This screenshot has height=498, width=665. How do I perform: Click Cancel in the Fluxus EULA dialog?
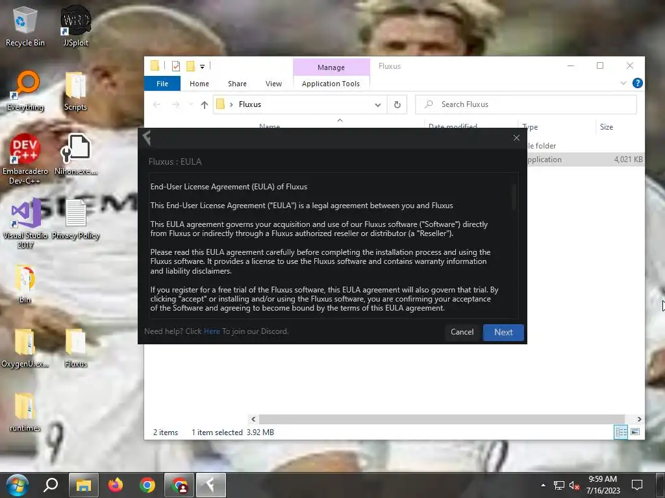coord(462,332)
